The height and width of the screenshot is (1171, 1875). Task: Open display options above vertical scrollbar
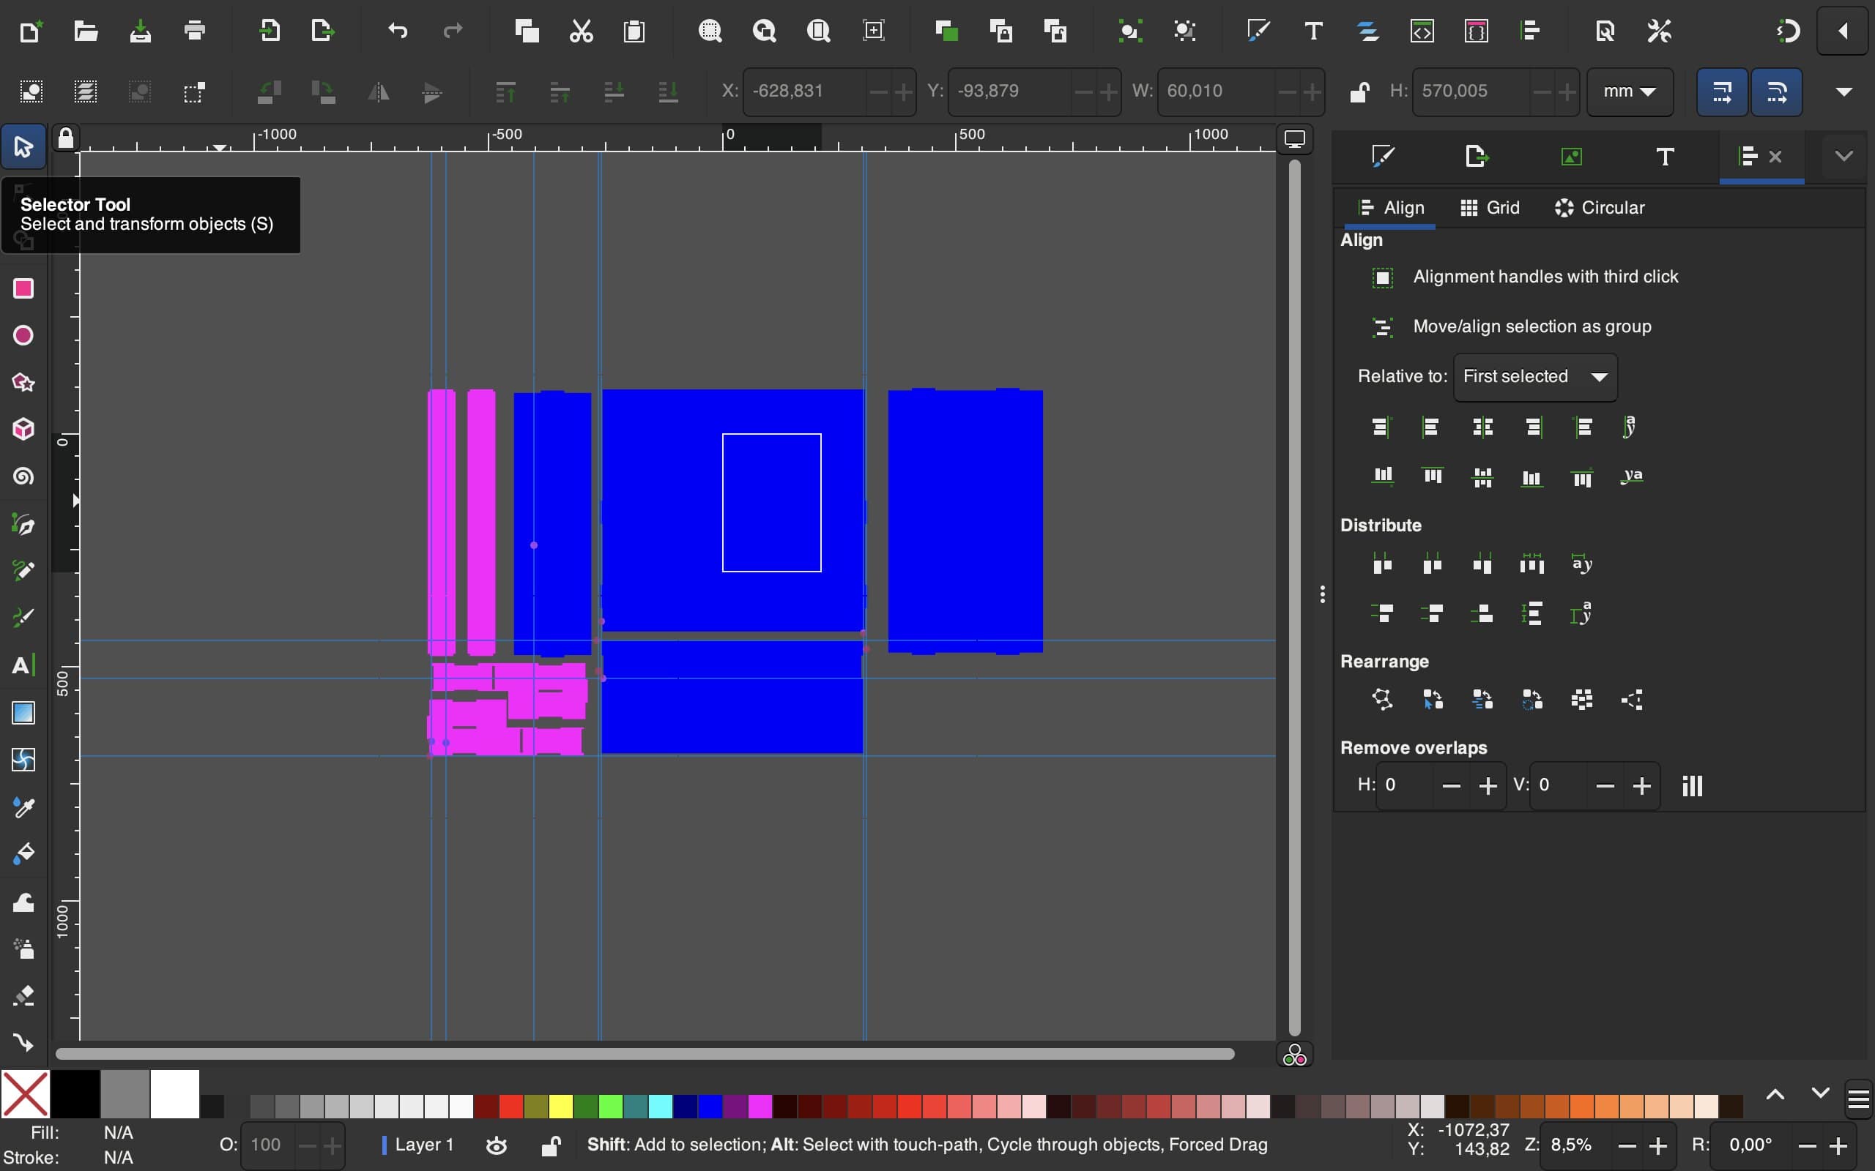click(1295, 139)
